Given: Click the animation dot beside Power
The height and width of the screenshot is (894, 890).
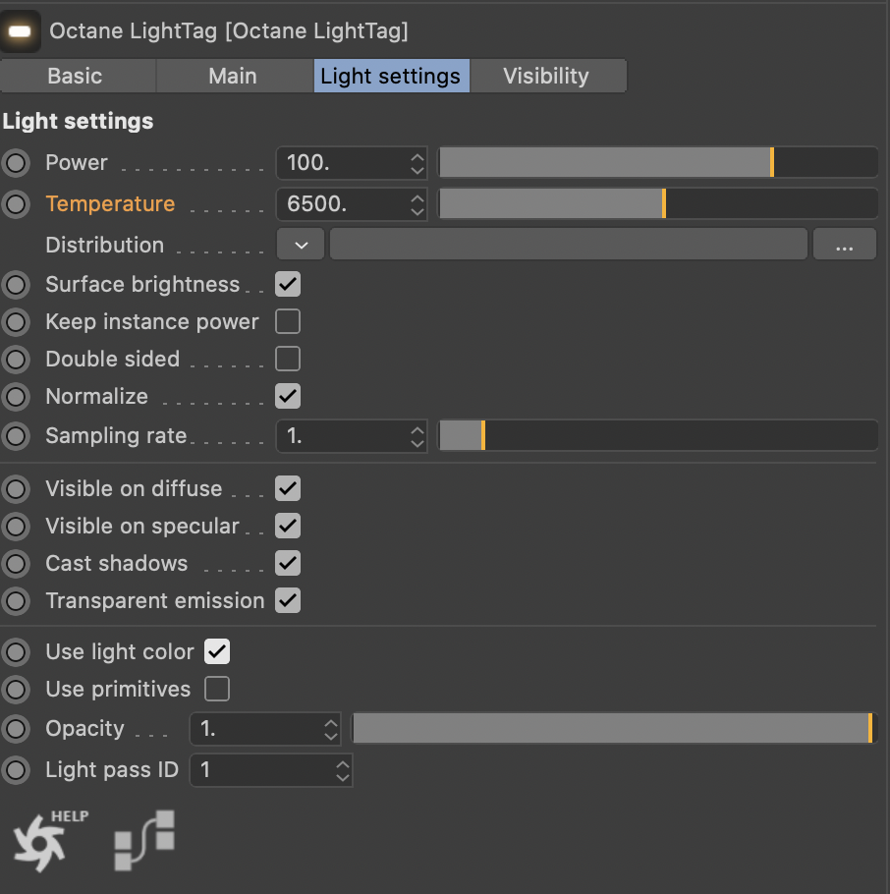Looking at the screenshot, I should (17, 163).
